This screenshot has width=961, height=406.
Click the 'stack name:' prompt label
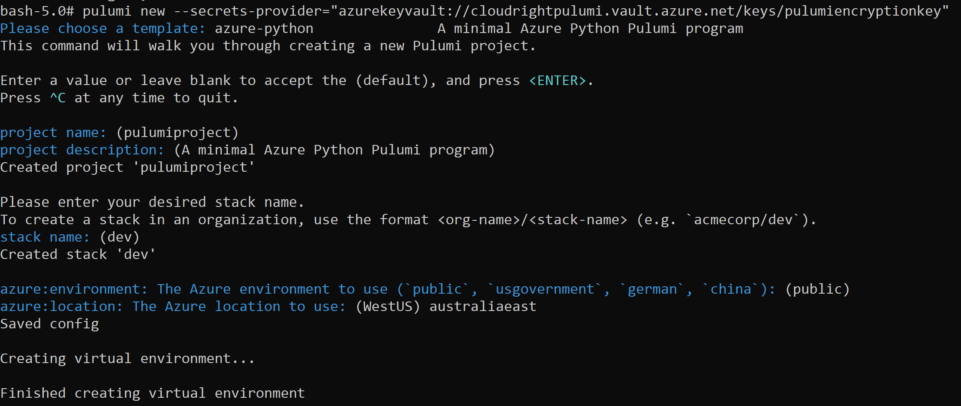coord(45,237)
